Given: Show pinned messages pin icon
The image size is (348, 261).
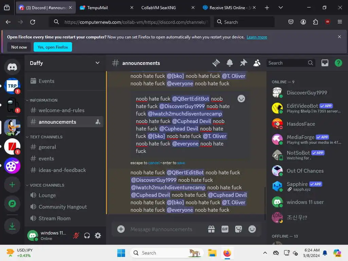Looking at the screenshot, I should click(x=243, y=63).
